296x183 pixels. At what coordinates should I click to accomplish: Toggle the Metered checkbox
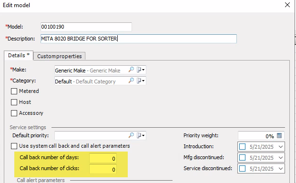pos(14,91)
